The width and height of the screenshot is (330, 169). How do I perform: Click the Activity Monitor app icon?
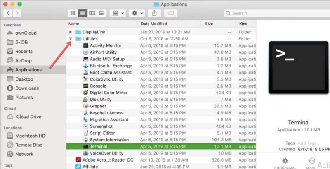click(86, 45)
